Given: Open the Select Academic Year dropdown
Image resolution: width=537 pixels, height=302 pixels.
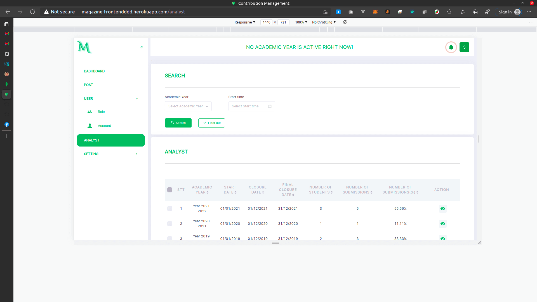Looking at the screenshot, I should click(x=188, y=106).
